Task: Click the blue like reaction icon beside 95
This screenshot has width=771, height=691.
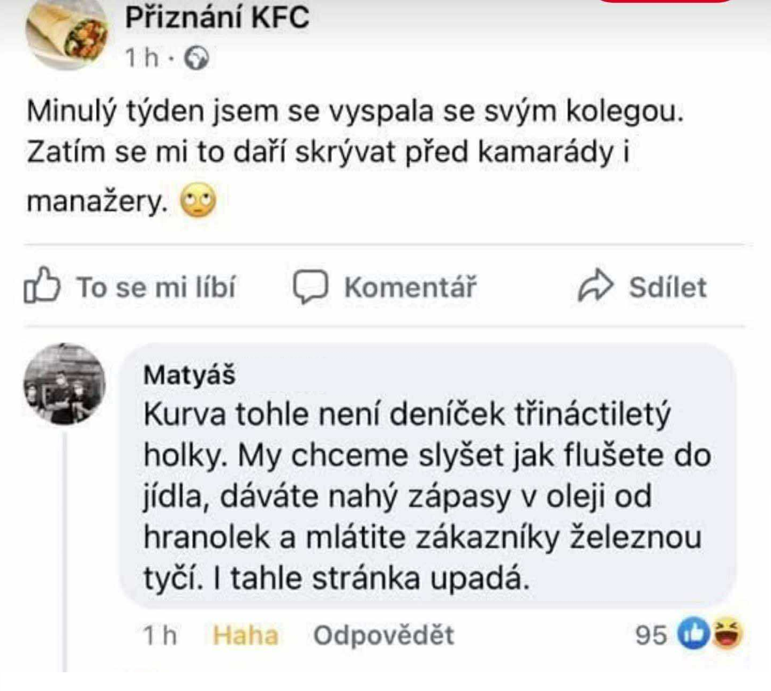Action: pyautogui.click(x=694, y=634)
